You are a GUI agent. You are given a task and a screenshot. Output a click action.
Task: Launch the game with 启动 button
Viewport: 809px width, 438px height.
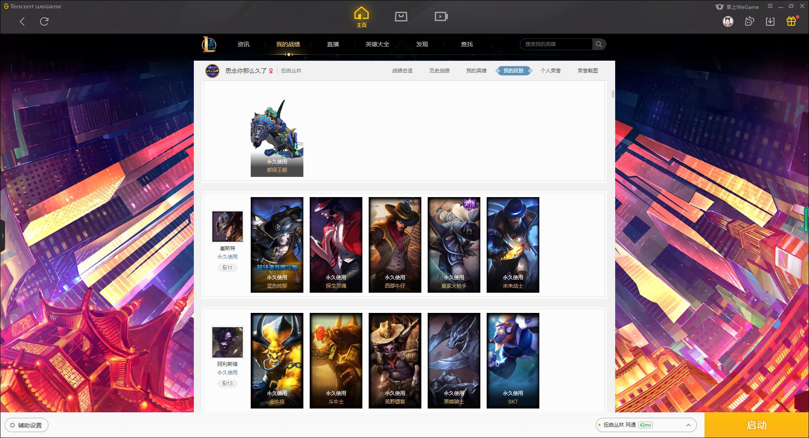pos(756,425)
